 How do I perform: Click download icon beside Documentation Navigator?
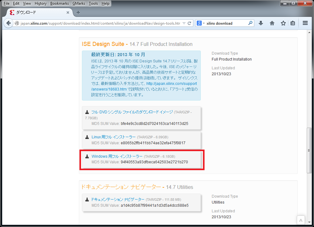coord(87,200)
